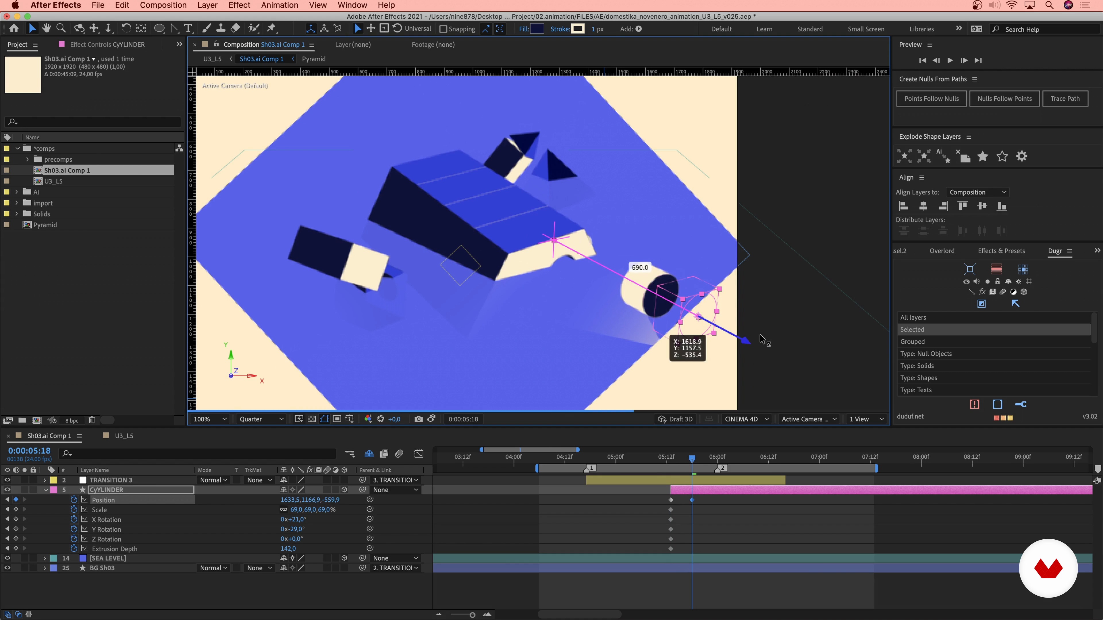Hide the BG Sh03 layer

(7, 568)
